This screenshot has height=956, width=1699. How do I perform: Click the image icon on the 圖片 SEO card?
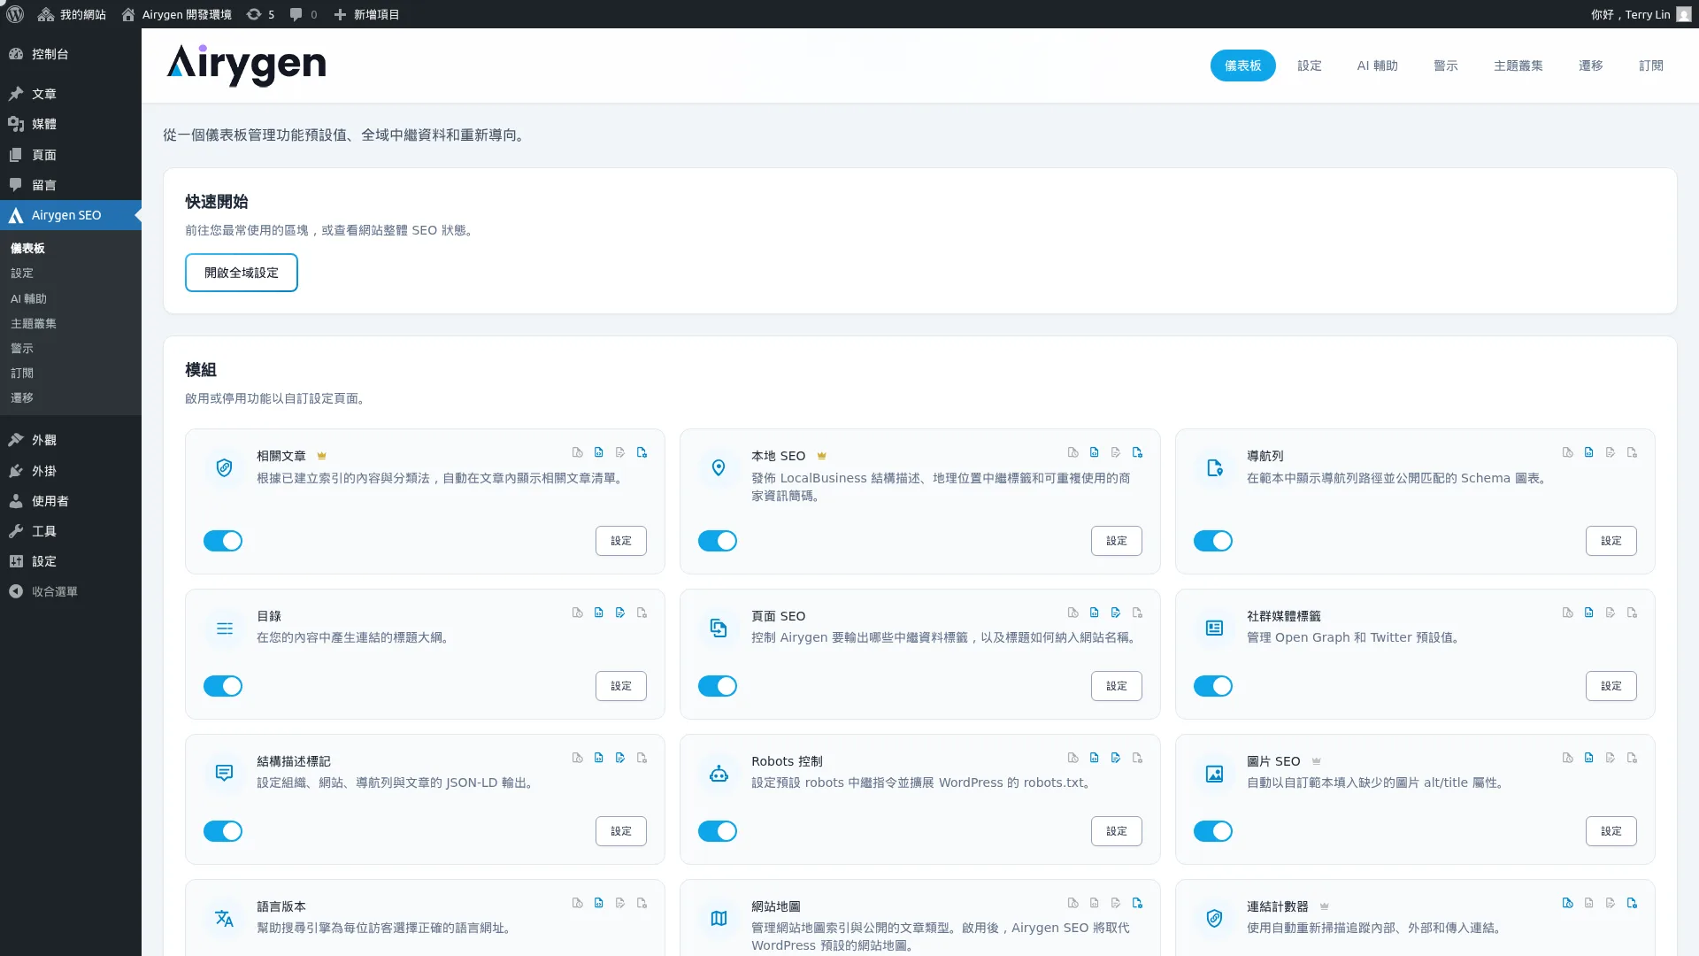[x=1213, y=772]
